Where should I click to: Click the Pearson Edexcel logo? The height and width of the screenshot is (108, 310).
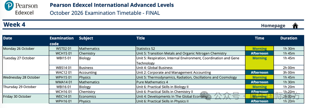tap(21, 8)
